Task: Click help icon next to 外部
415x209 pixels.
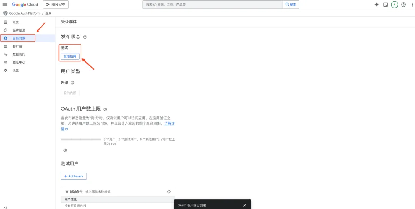Action: coord(72,83)
